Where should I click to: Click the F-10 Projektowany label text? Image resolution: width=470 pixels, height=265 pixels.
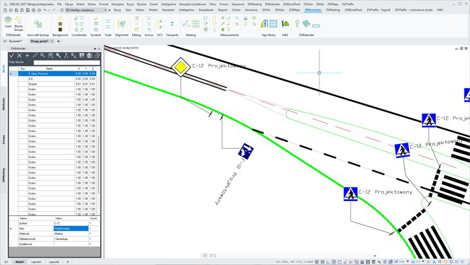tap(230, 182)
